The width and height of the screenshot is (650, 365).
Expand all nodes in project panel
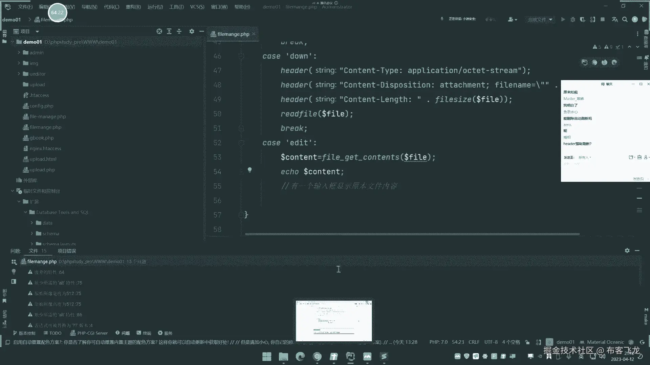169,31
